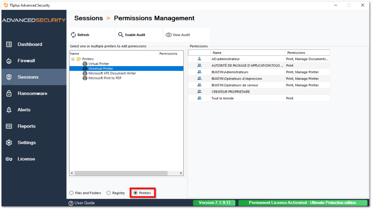Select the Files and Folders radio button
This screenshot has width=372, height=209.
pyautogui.click(x=71, y=193)
